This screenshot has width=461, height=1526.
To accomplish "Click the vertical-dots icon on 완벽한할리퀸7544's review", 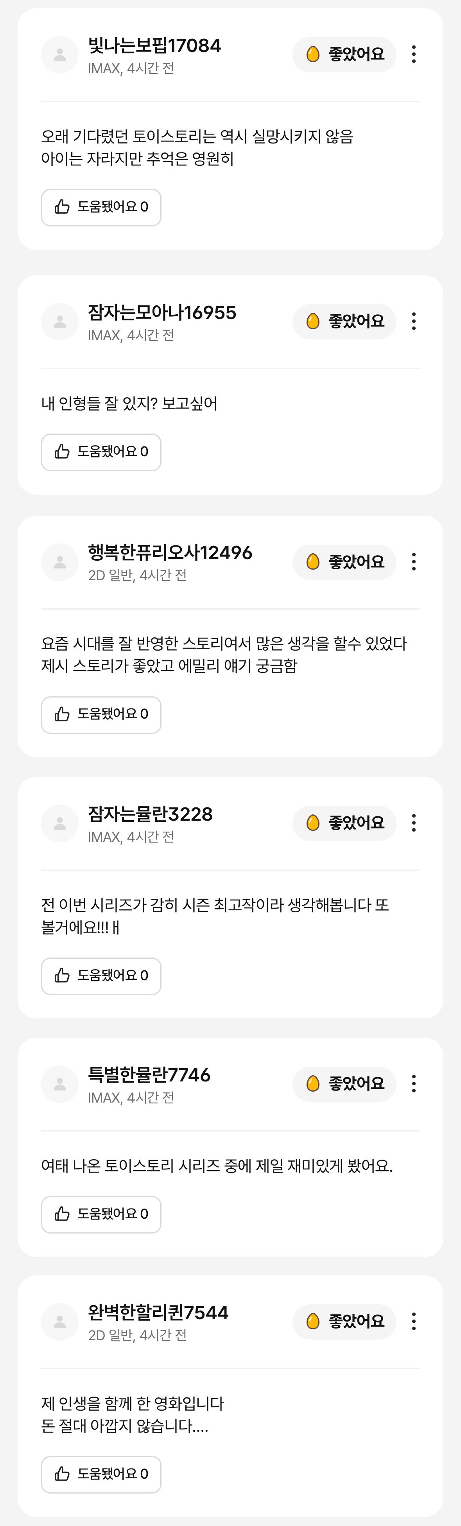I will (414, 1321).
